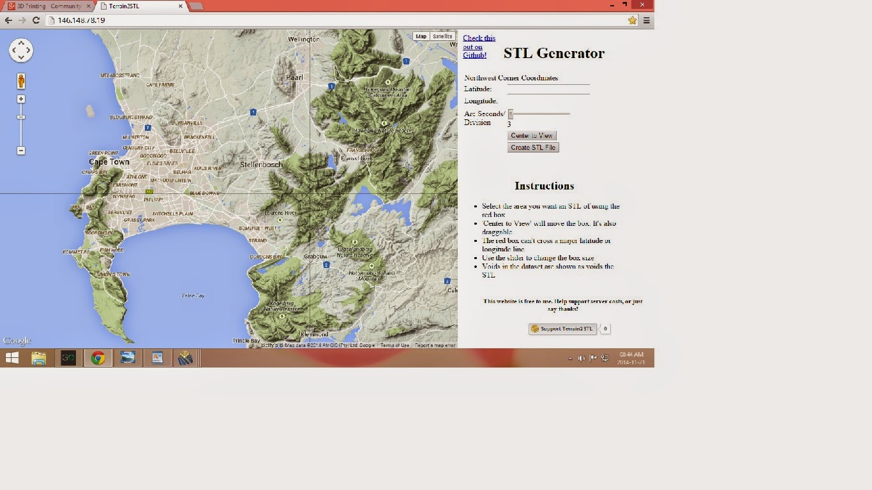Show hidden system tray icons arrow
Viewport: 872px width, 490px height.
pyautogui.click(x=570, y=359)
